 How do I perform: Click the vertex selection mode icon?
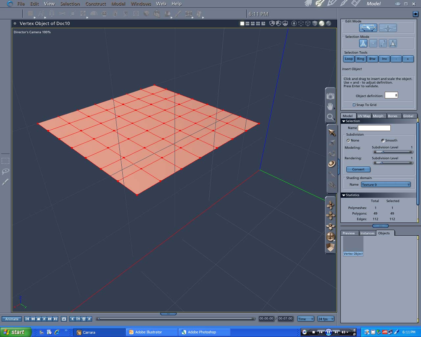(x=373, y=43)
